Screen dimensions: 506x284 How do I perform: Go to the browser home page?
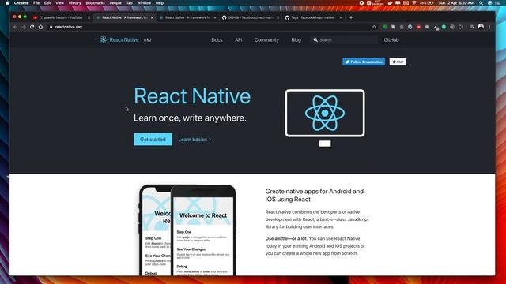tap(40, 27)
